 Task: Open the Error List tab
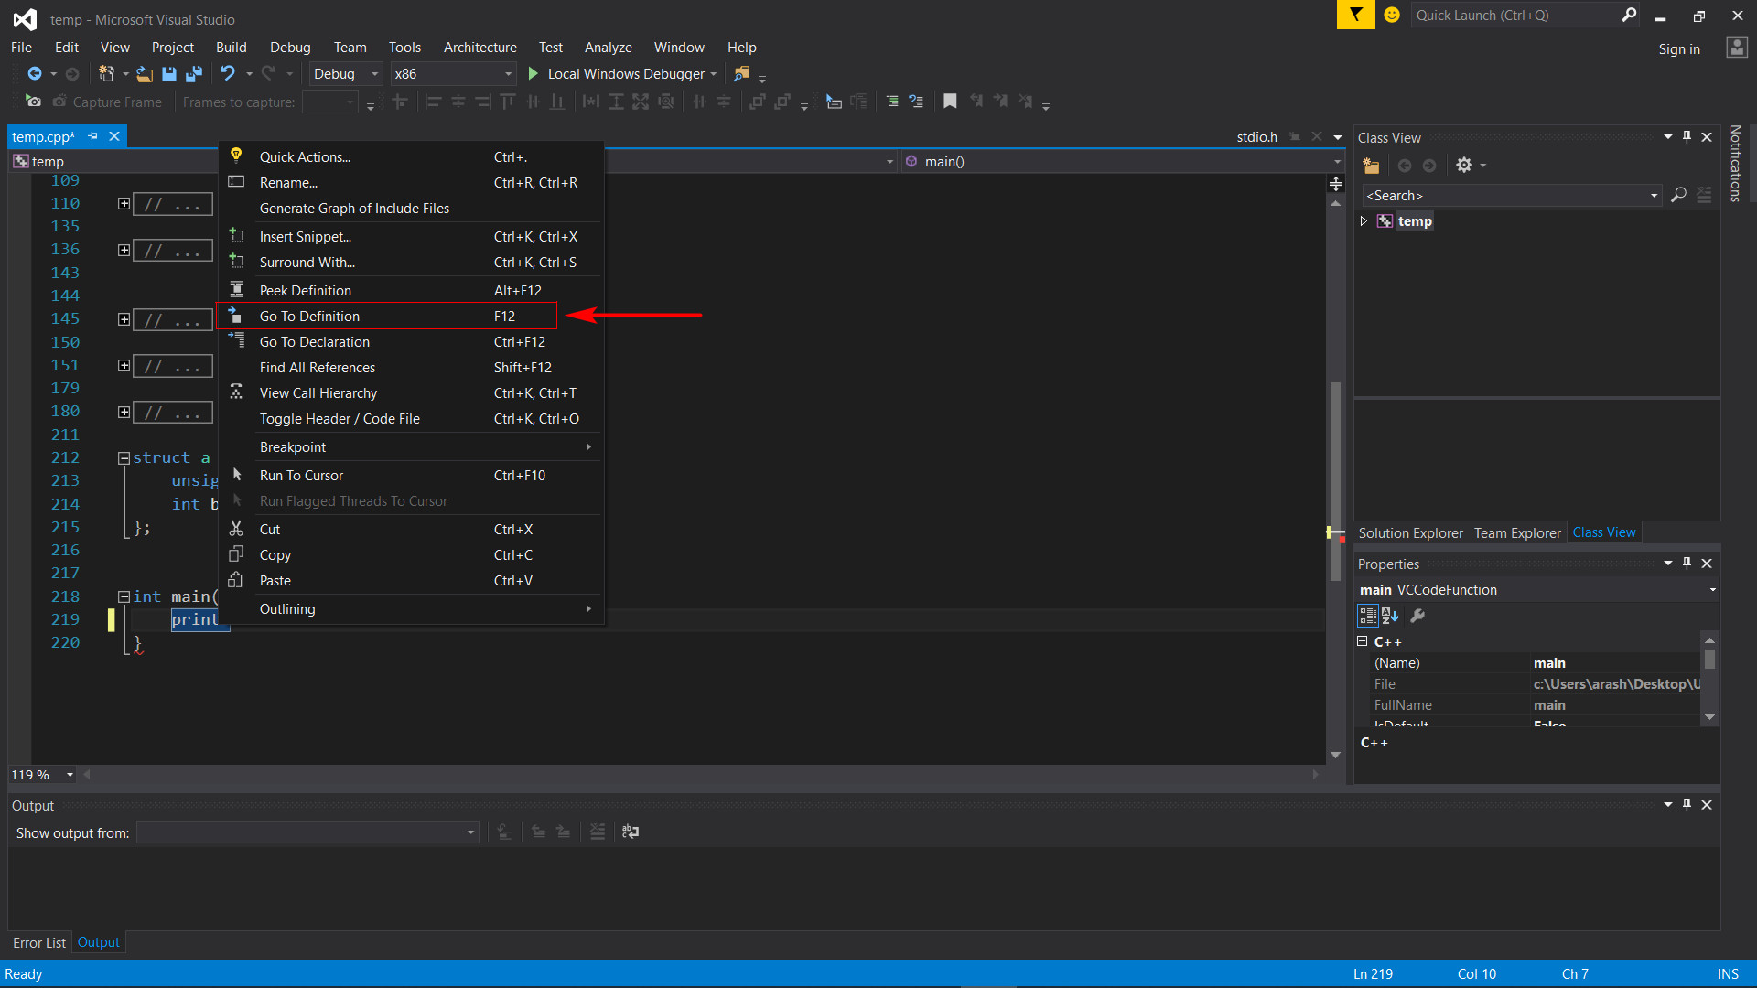point(39,943)
